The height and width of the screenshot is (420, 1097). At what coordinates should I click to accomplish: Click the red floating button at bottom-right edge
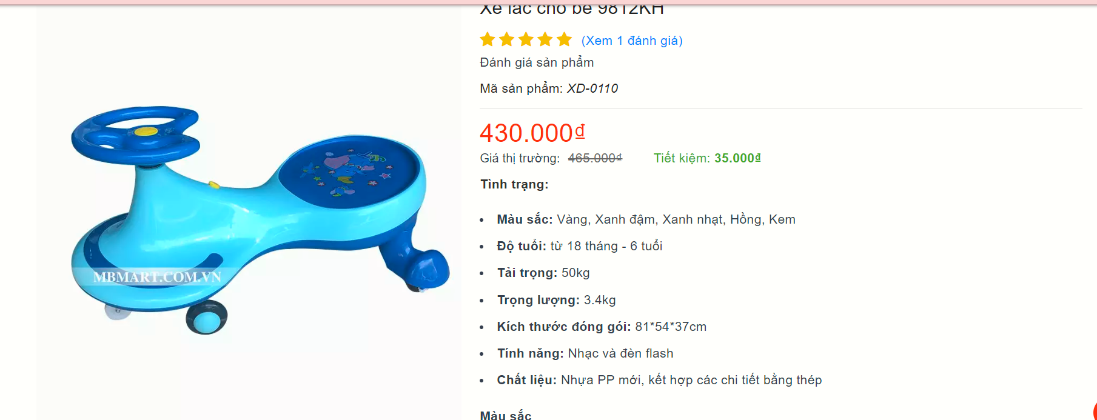click(x=1095, y=412)
